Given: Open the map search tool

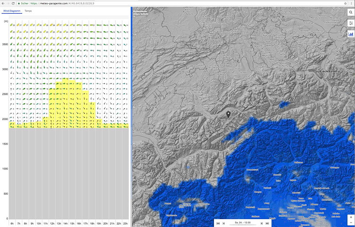Looking at the screenshot, I should click(351, 12).
